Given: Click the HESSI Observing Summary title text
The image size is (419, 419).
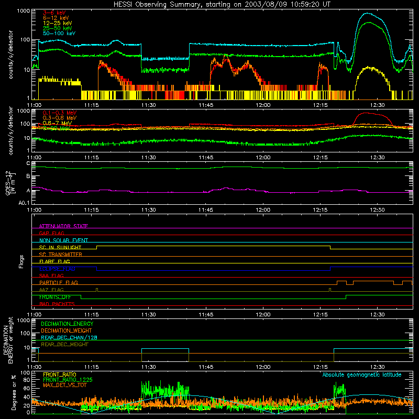Looking at the screenshot, I should pos(222,5).
